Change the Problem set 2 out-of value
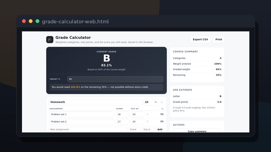Image resolution: width=271 pixels, height=152 pixels. pos(138,122)
